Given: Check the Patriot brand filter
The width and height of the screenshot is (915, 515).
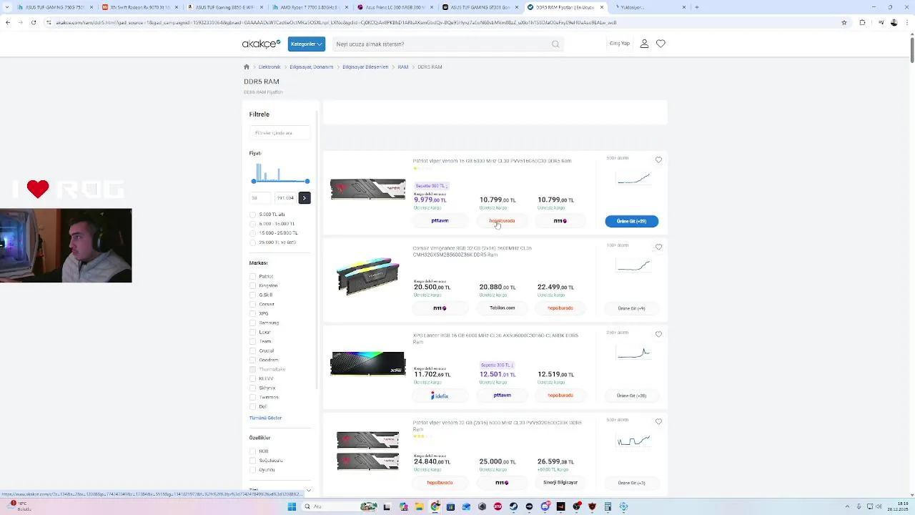Looking at the screenshot, I should point(252,276).
